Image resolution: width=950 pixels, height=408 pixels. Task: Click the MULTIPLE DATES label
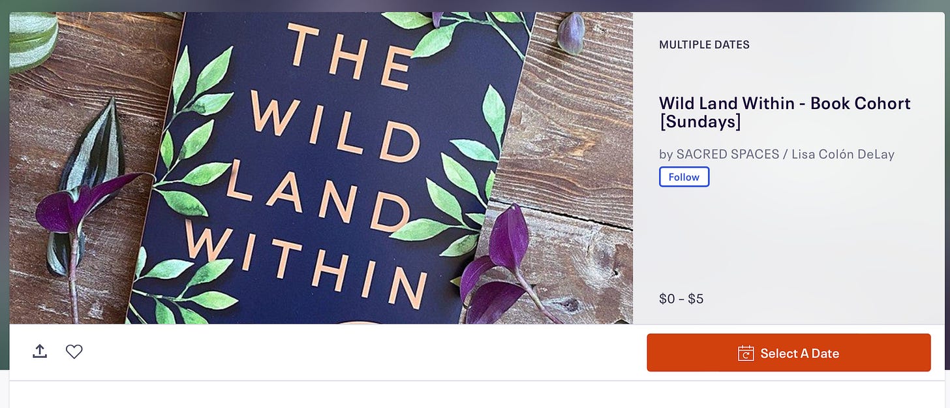click(704, 45)
